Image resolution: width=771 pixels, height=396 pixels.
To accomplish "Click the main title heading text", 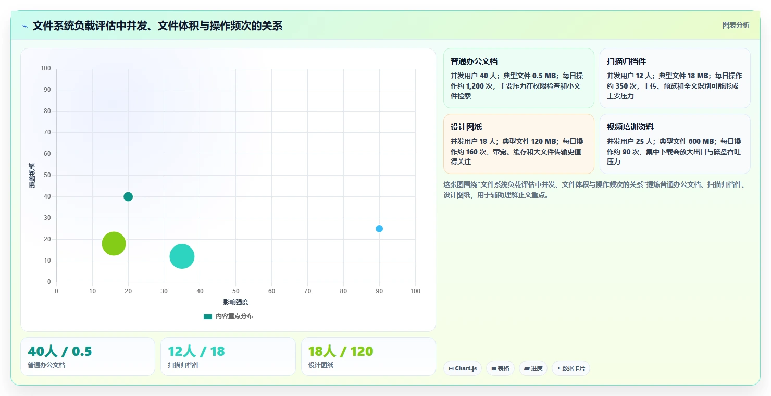I will click(157, 26).
